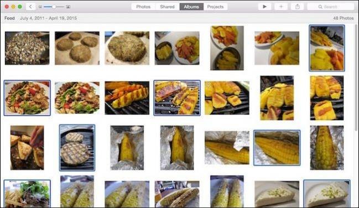Screen dimensions: 359x208
Task: Switch to the Albums tab
Action: [x=191, y=7]
